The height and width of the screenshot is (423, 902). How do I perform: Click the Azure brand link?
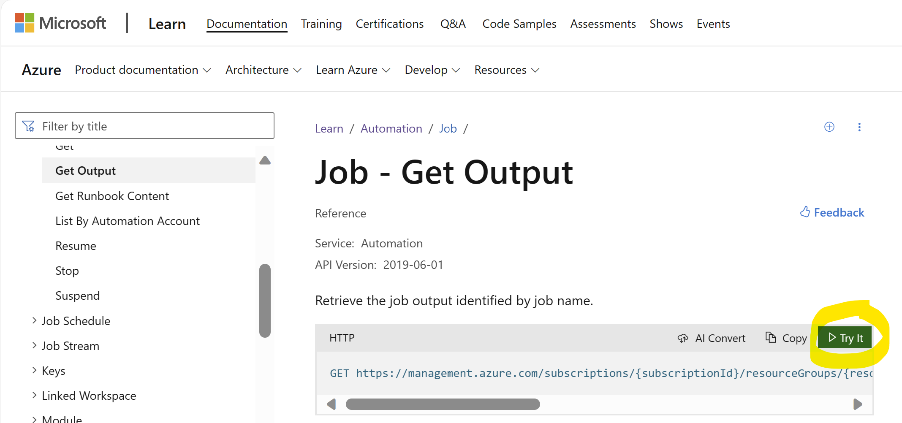41,70
